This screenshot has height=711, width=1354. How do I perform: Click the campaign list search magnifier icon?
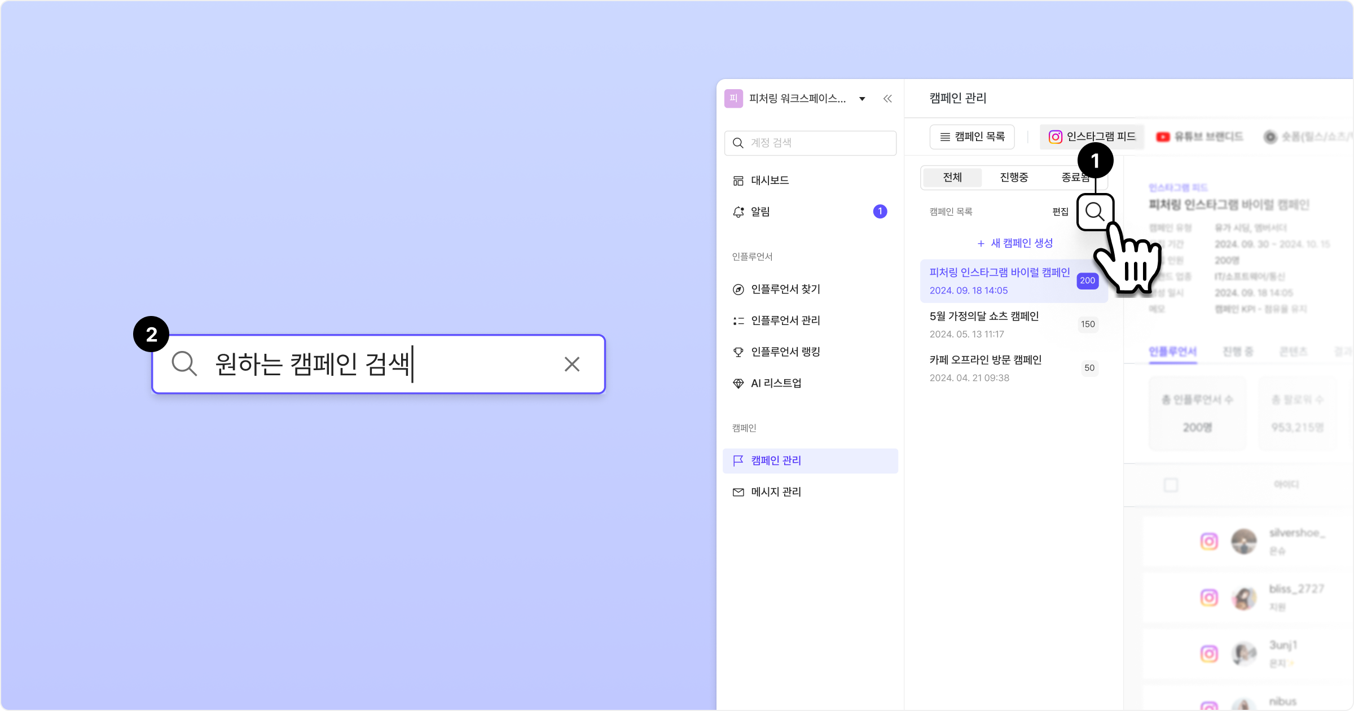click(1094, 212)
